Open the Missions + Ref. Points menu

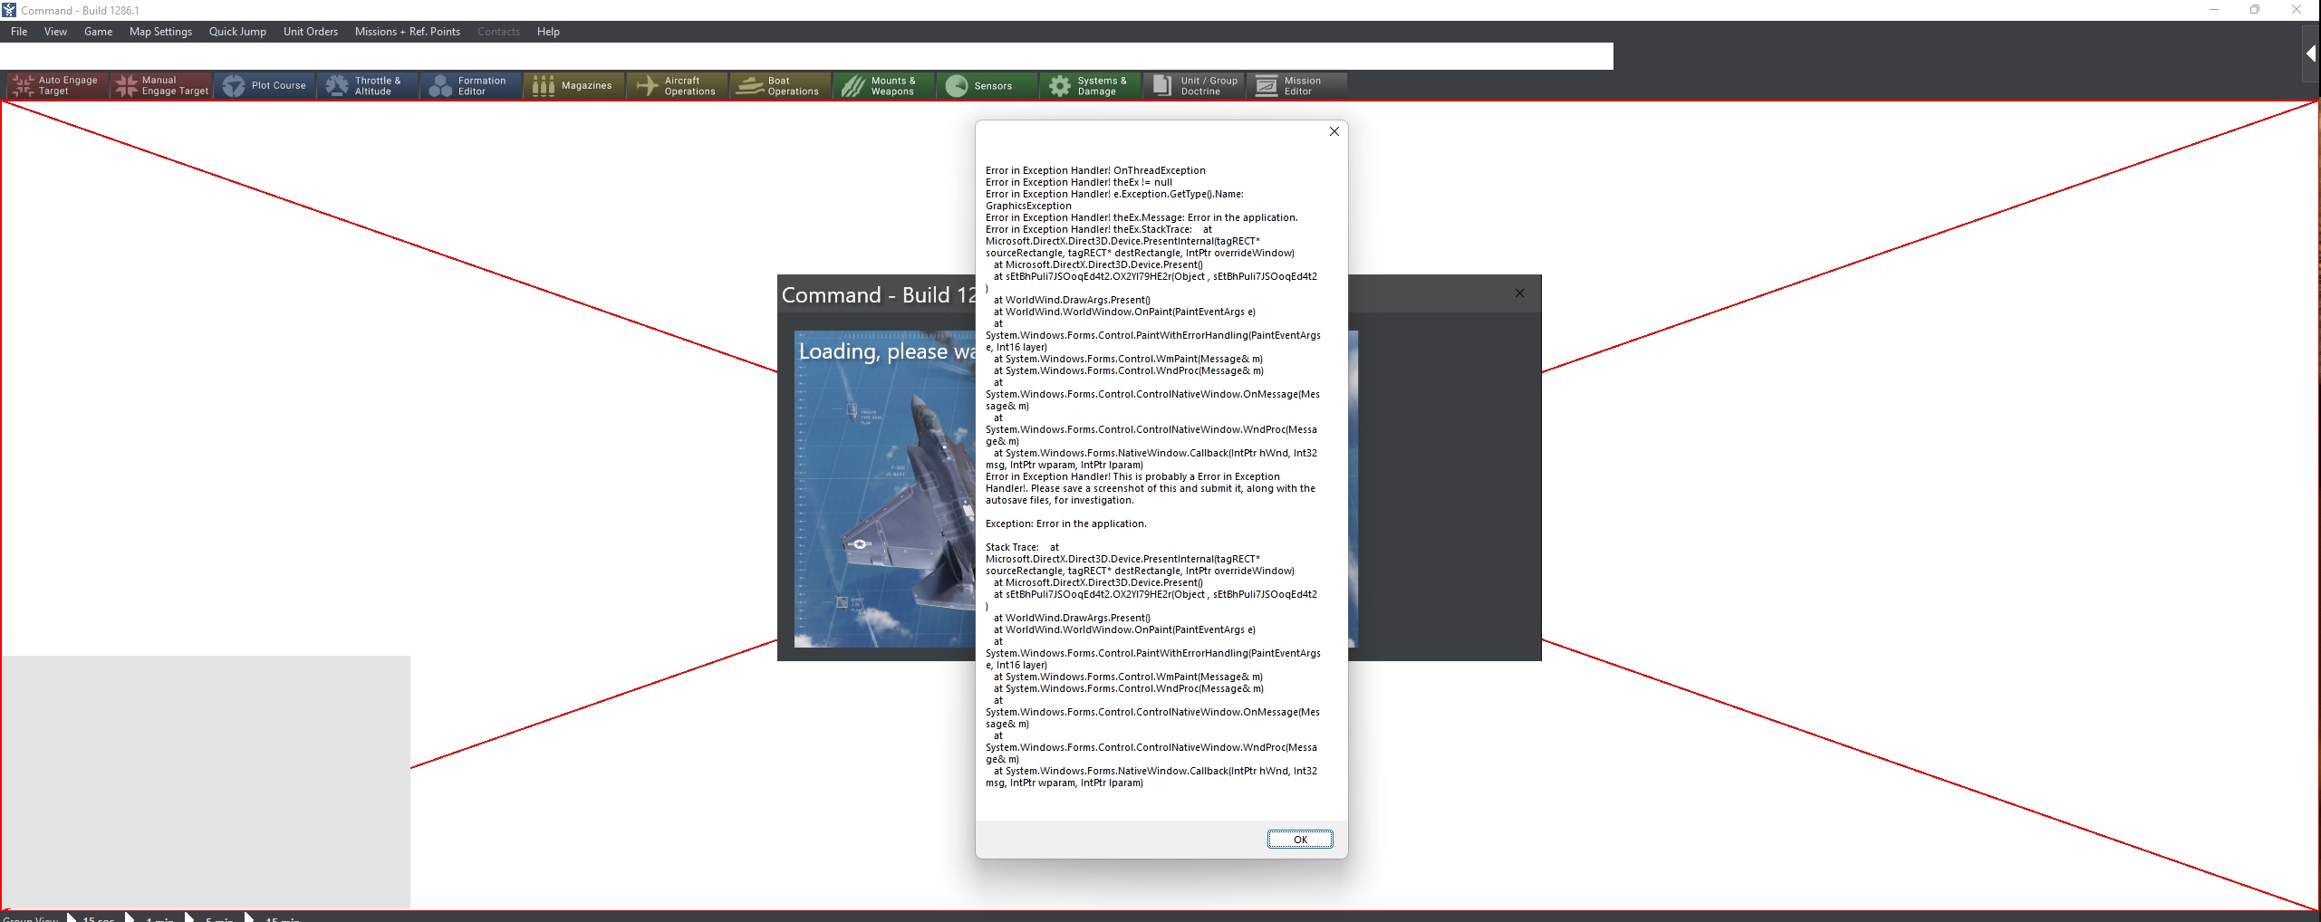click(x=408, y=32)
